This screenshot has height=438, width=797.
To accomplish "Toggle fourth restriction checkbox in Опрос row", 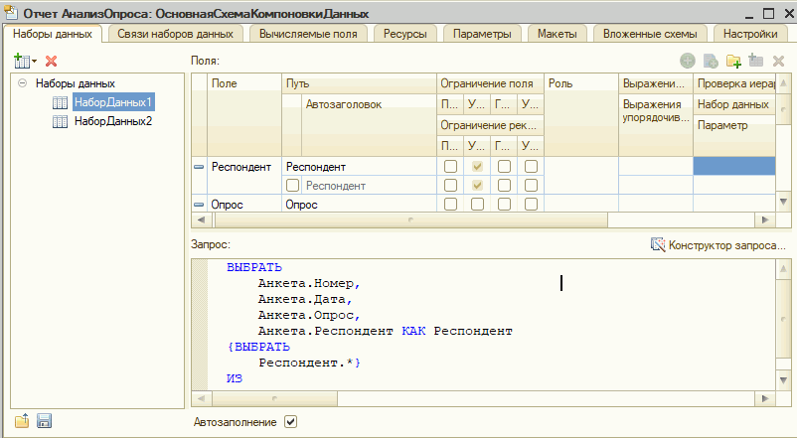I will pyautogui.click(x=531, y=205).
